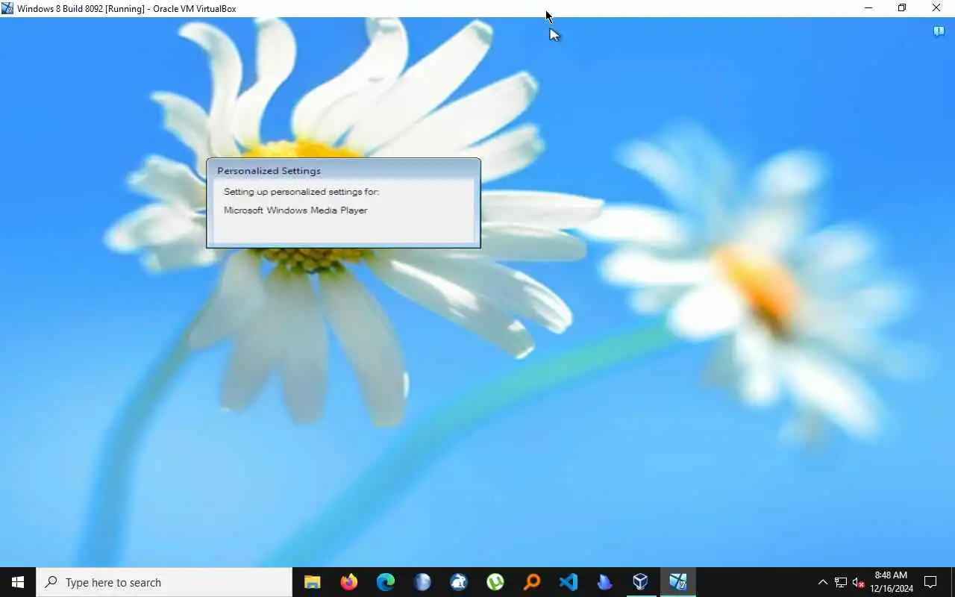Open the network status tray icon
The image size is (955, 597).
(x=841, y=582)
